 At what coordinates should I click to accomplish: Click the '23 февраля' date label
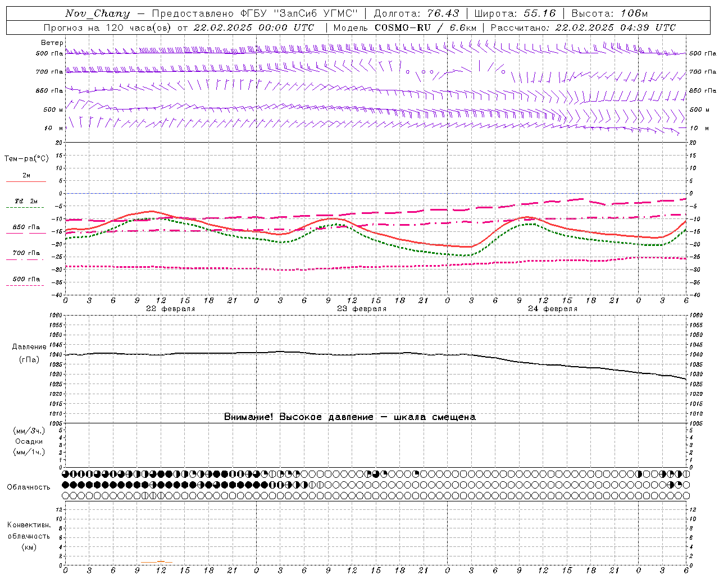(x=361, y=309)
